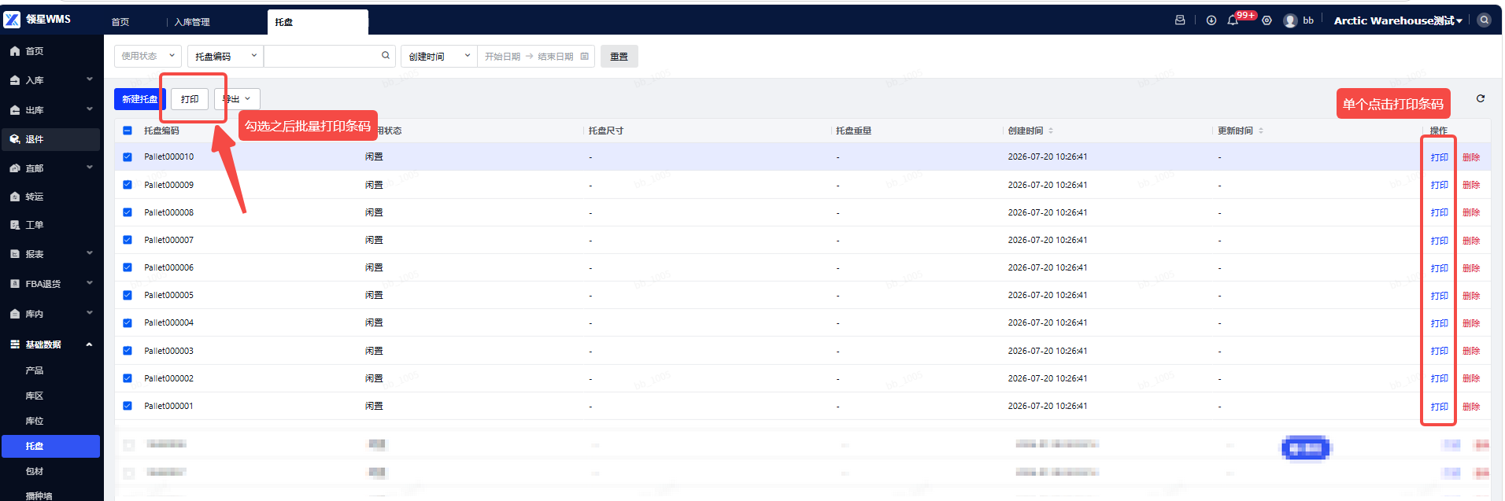Uncheck the Pallet000009 row checkbox
This screenshot has width=1505, height=501.
(128, 185)
